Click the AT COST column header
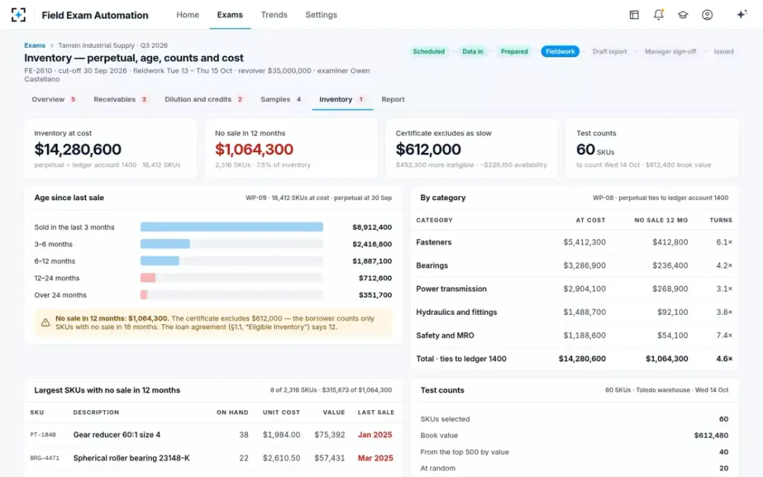 (591, 220)
